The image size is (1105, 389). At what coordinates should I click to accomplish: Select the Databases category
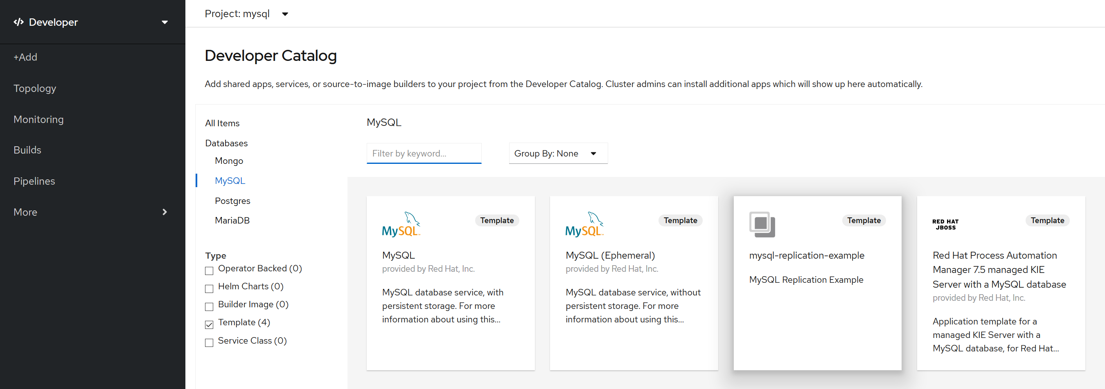tap(226, 143)
